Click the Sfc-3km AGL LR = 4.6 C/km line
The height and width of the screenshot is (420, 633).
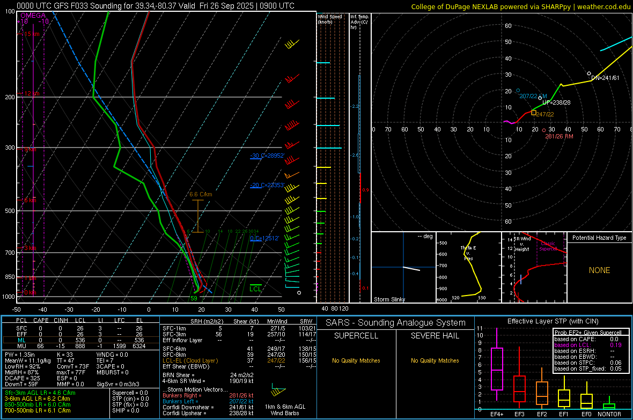tap(40, 393)
